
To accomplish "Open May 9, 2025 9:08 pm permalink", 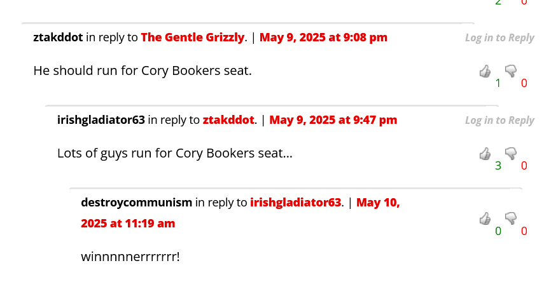I will tap(323, 37).
